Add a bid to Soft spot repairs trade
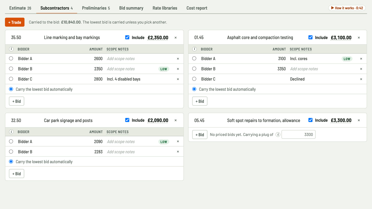Screen dimensions: 372x209 pos(200,135)
